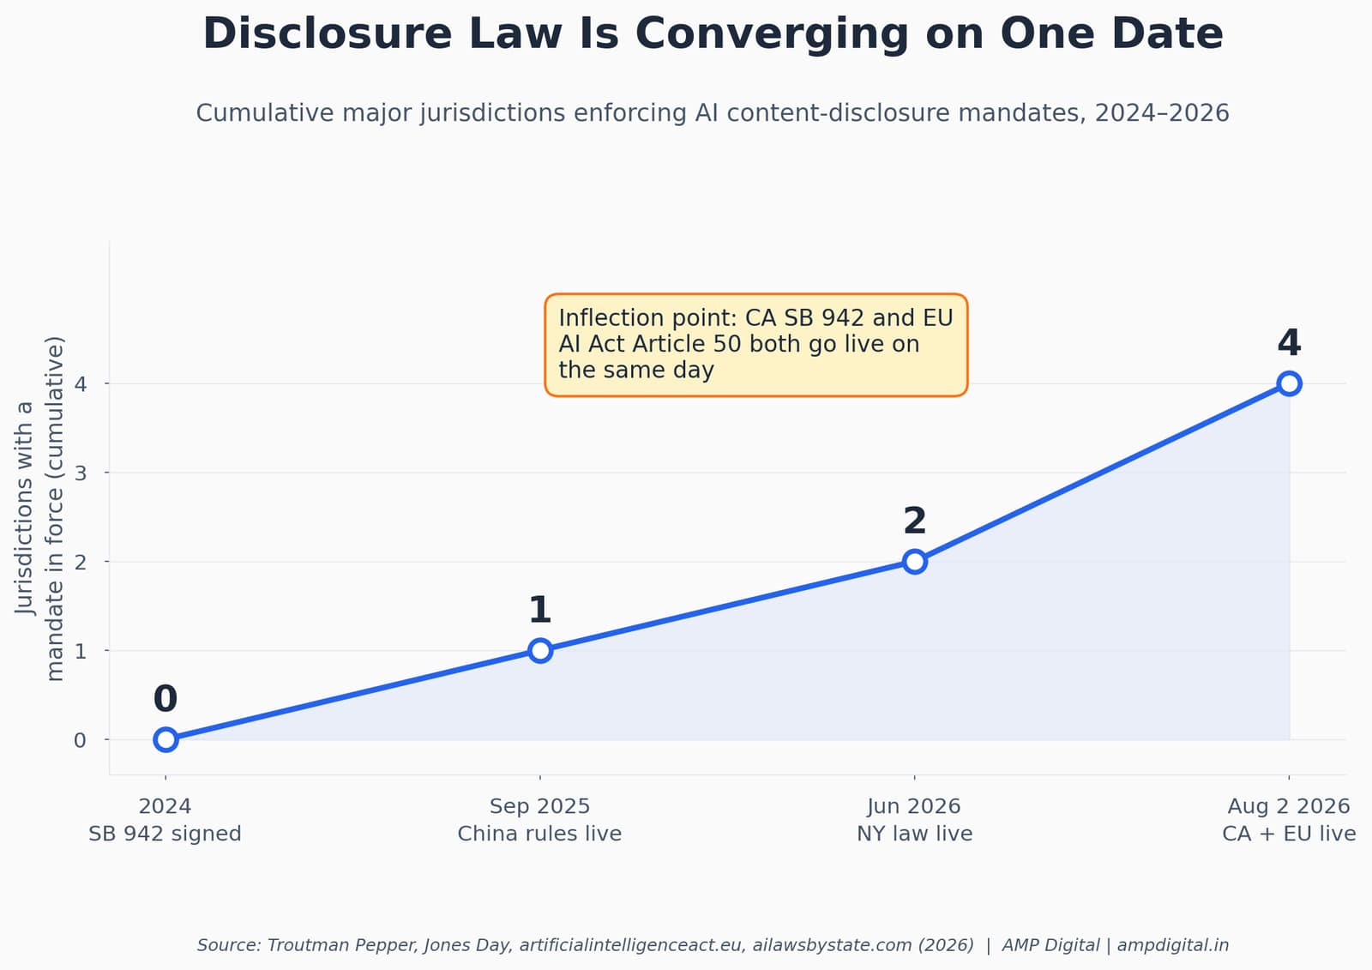This screenshot has height=970, width=1372.
Task: Select the "NY law live" caption
Action: point(914,834)
